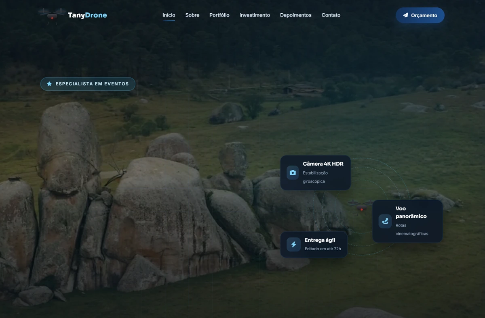Navigate to Contato
The image size is (485, 318).
[x=331, y=15]
